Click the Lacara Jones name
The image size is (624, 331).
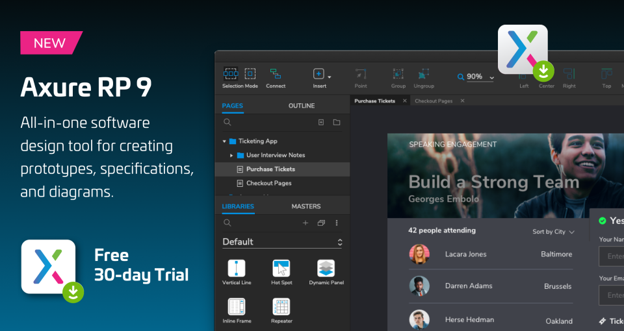[x=465, y=254]
